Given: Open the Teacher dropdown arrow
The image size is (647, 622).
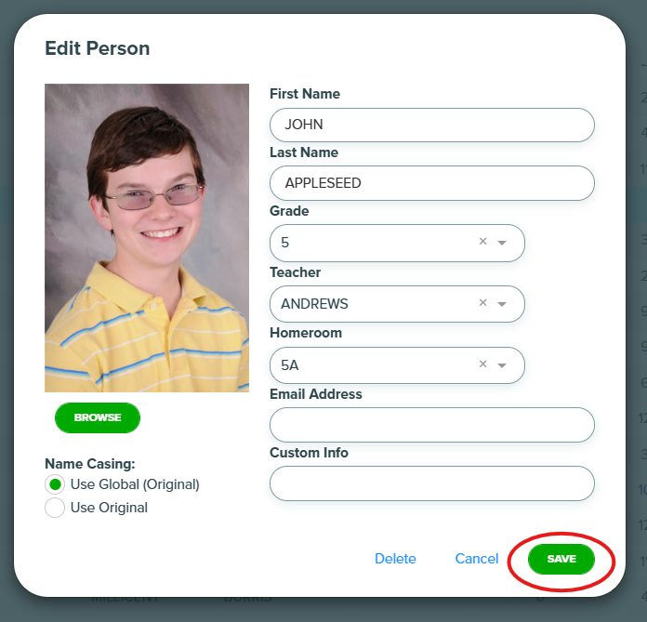Looking at the screenshot, I should click(x=502, y=304).
